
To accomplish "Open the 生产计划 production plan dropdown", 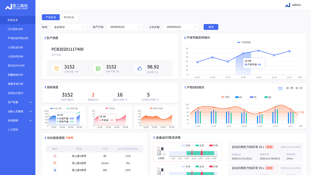I will (124, 27).
